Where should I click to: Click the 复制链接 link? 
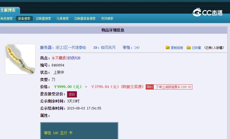(x=177, y=48)
